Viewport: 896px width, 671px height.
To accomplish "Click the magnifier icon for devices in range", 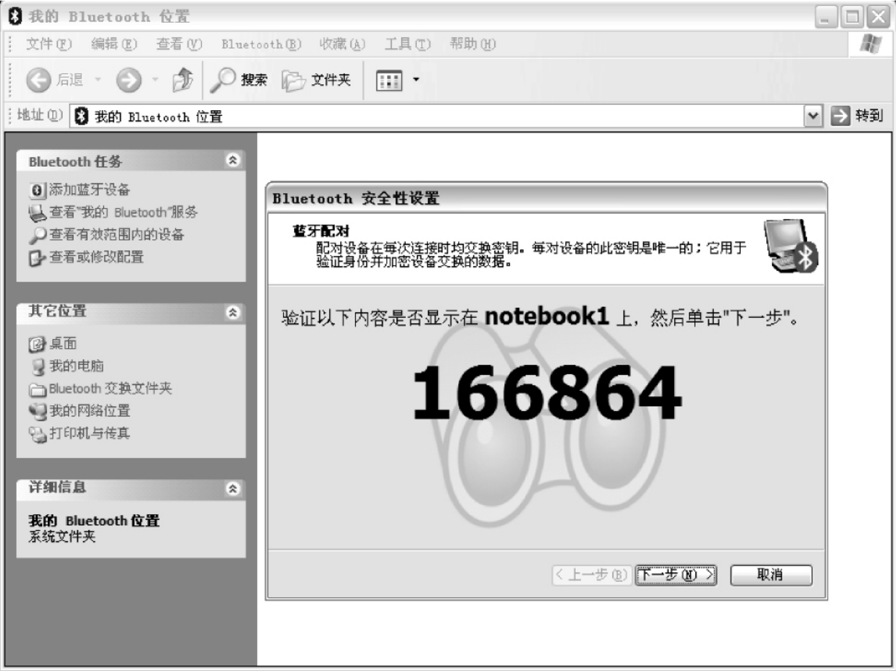I will (x=37, y=236).
